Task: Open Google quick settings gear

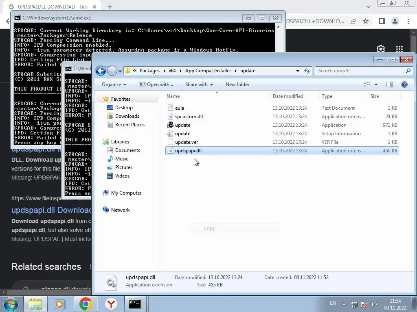Action: [x=381, y=49]
